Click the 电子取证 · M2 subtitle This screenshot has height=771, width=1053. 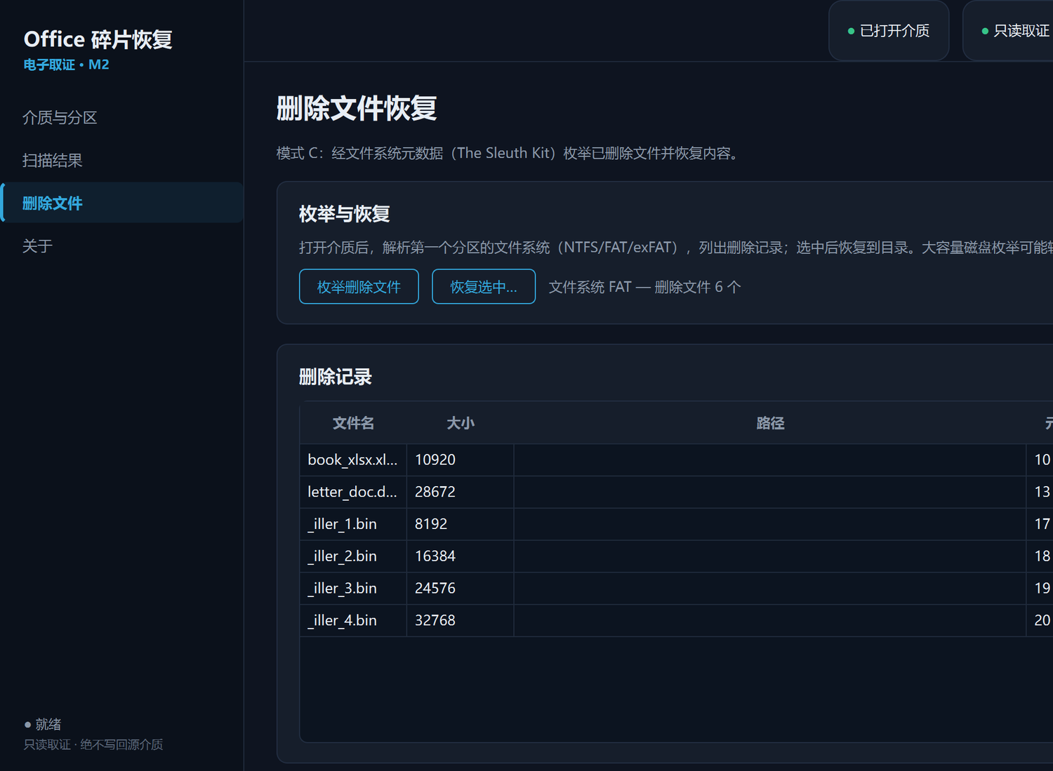click(x=67, y=65)
